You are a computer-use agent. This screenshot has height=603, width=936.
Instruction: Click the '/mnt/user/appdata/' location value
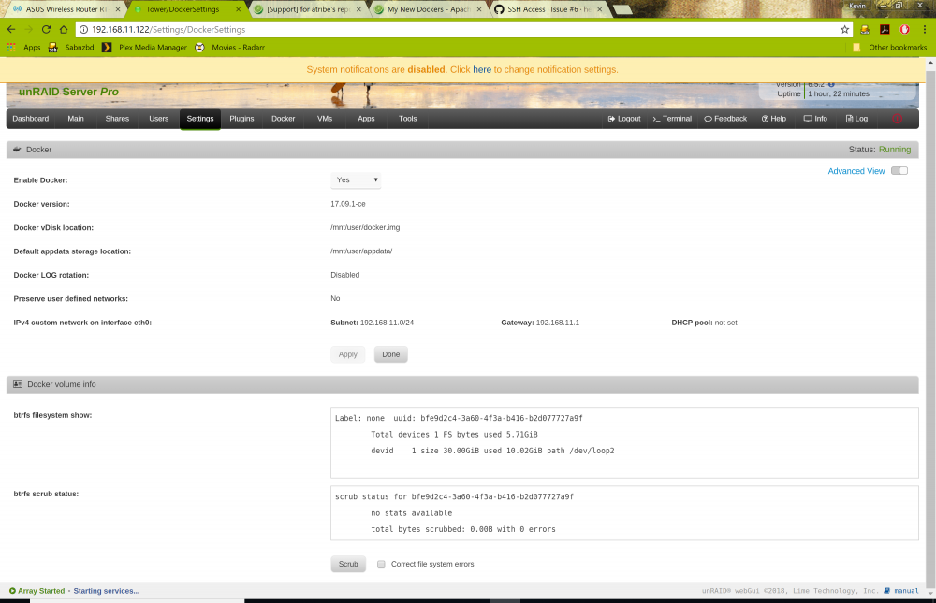361,251
